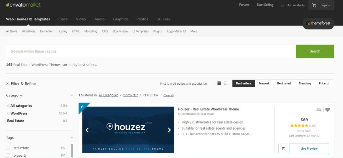Show next Houzez preview image arrow
Viewport: 343px width, 158px height.
pos(169,130)
